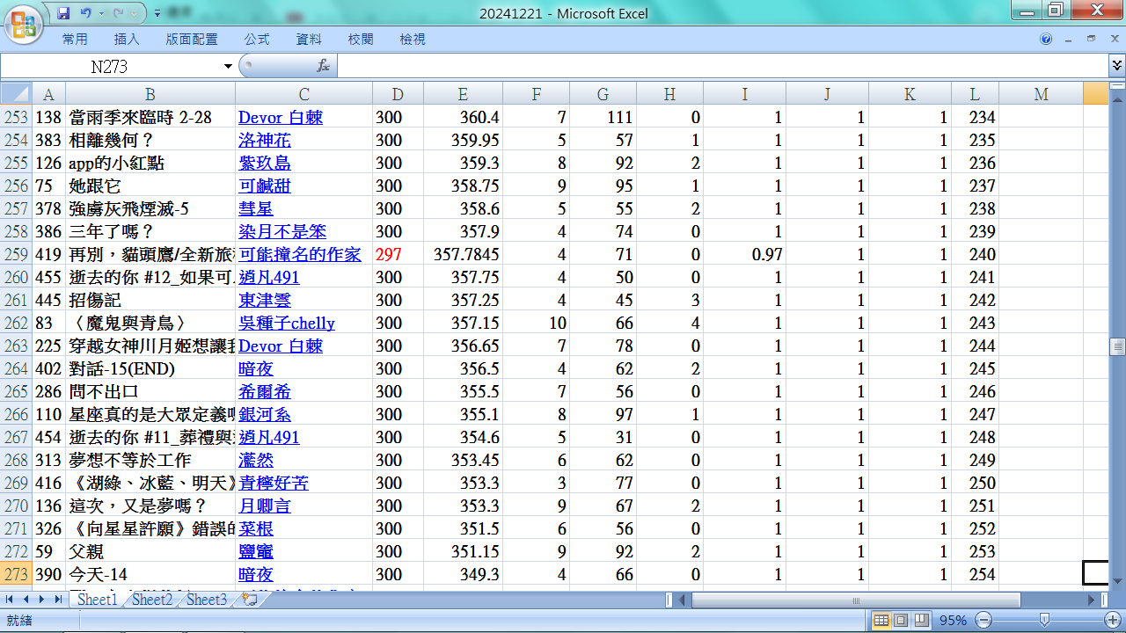This screenshot has height=633, width=1126.
Task: Go to first sheet tab navigation arrow
Action: (11, 599)
